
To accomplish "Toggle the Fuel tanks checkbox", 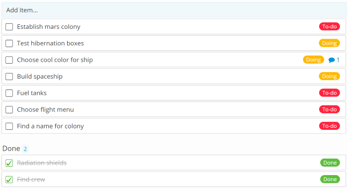I will (x=9, y=93).
